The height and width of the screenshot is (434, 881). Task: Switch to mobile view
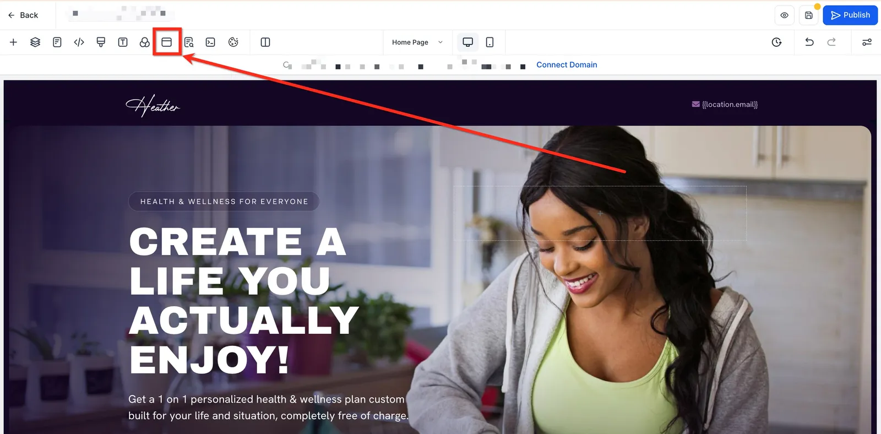tap(490, 42)
